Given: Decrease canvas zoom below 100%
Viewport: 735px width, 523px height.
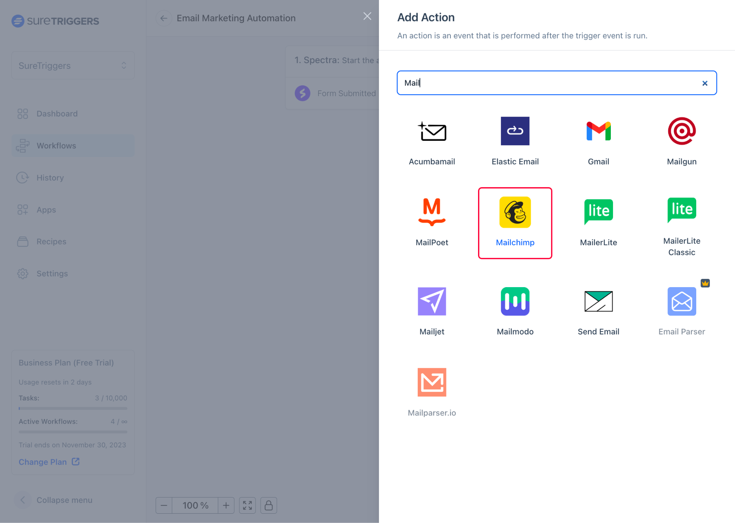Looking at the screenshot, I should 164,505.
